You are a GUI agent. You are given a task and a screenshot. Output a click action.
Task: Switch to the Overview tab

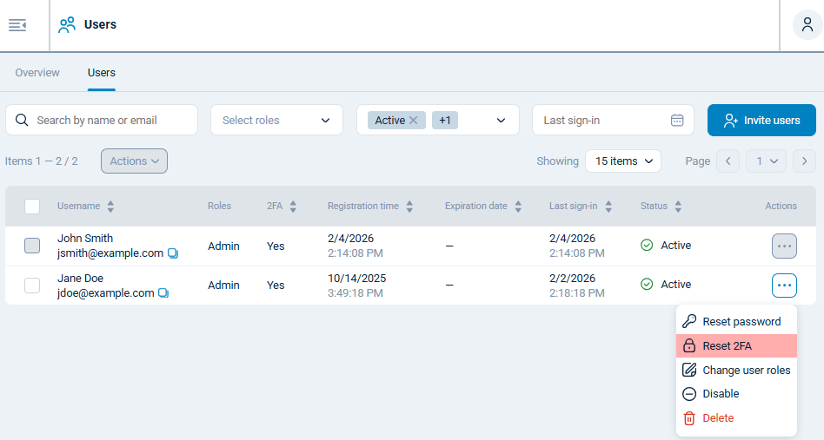point(37,73)
